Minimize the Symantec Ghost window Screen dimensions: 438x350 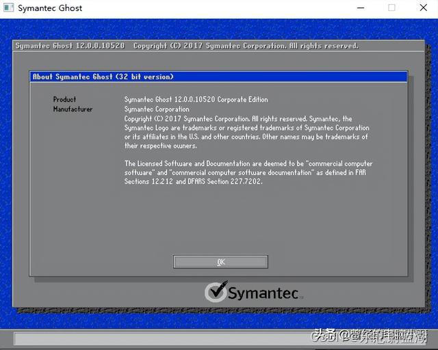[361, 8]
